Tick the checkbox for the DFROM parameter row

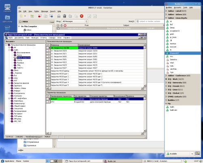coord(48,99)
